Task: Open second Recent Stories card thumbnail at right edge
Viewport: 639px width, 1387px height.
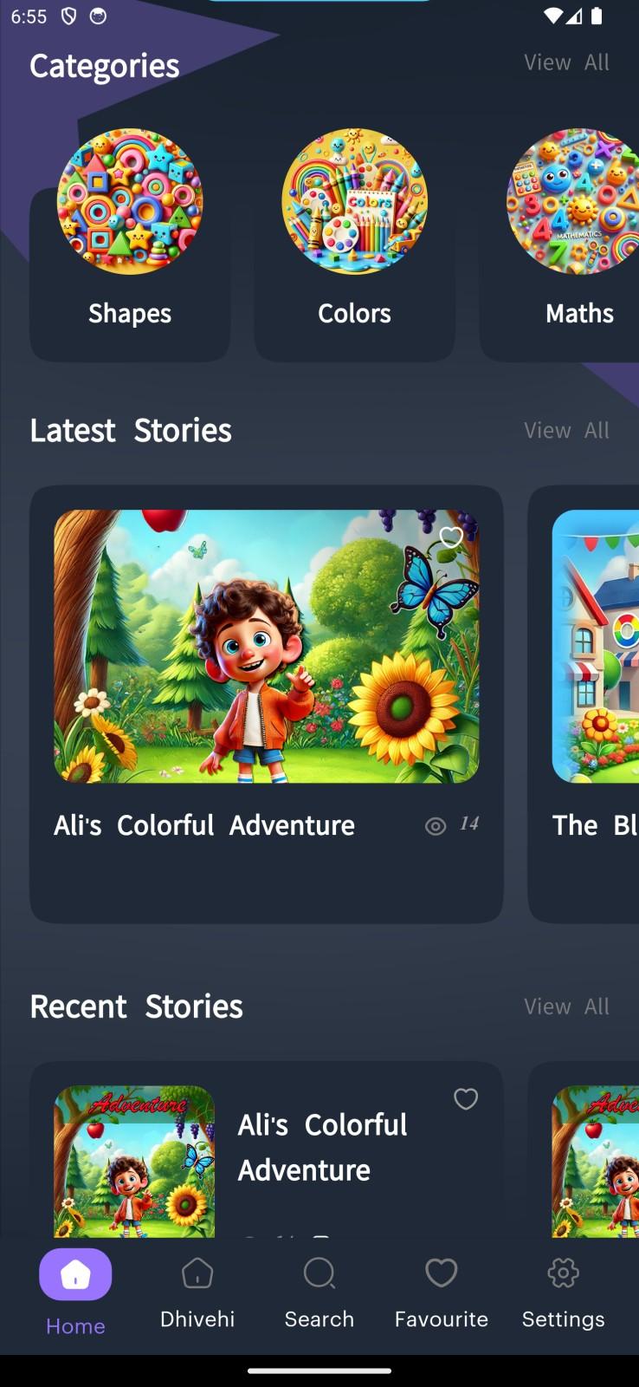Action: point(596,1162)
